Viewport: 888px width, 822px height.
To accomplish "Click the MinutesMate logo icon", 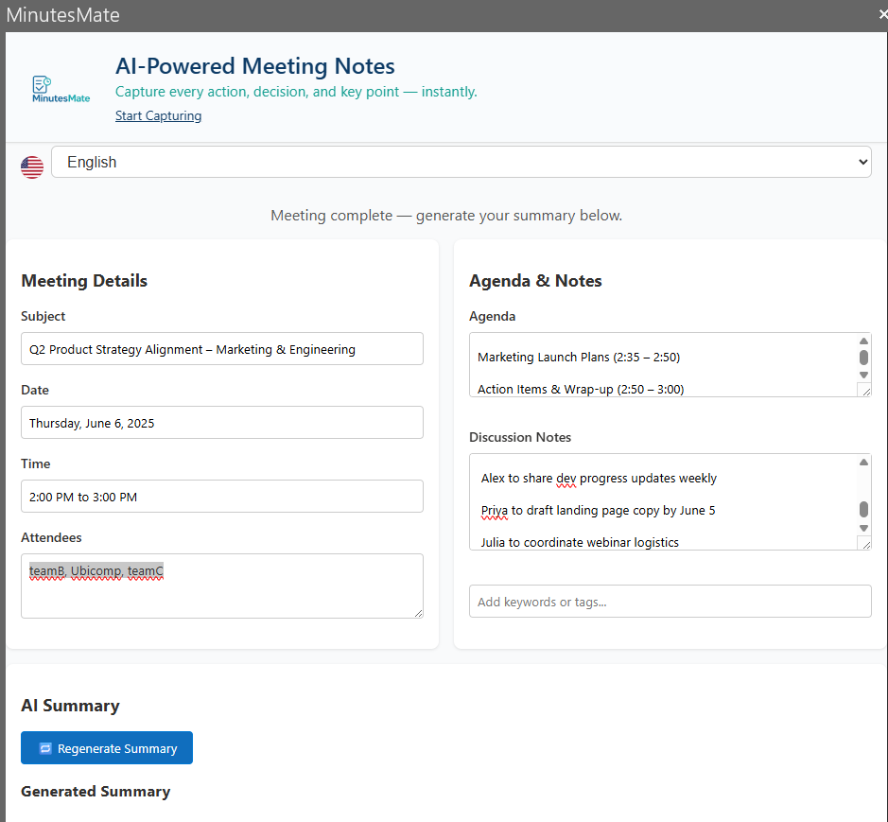I will (61, 90).
